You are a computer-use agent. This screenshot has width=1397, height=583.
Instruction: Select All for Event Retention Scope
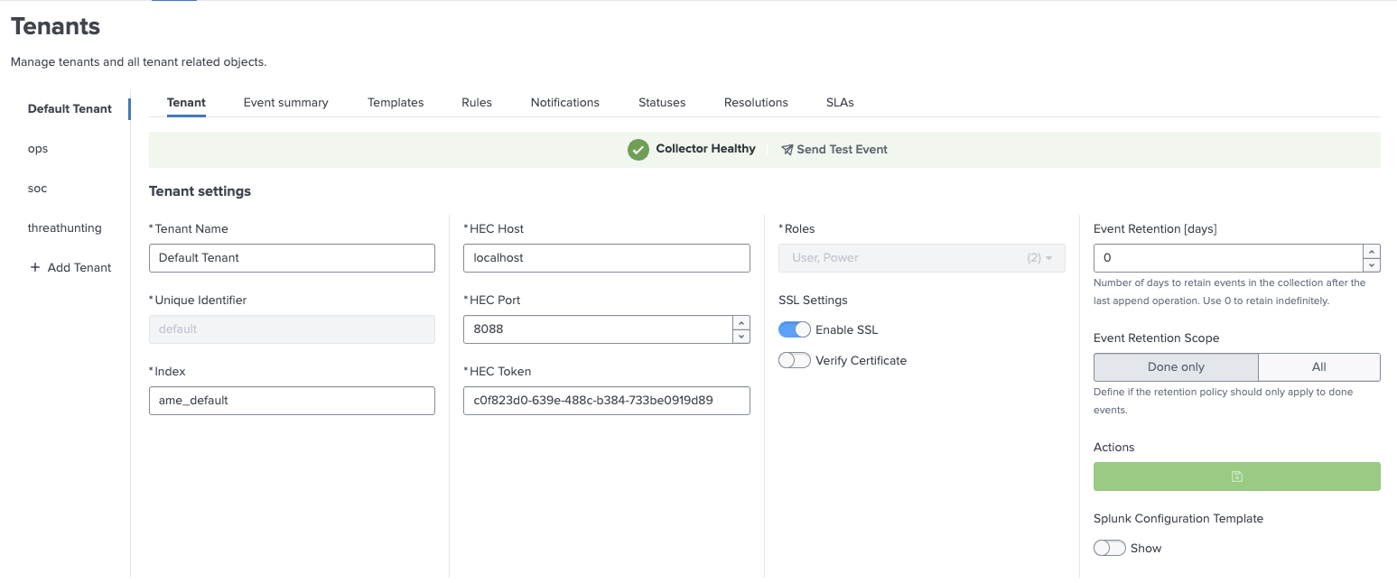[x=1318, y=366]
